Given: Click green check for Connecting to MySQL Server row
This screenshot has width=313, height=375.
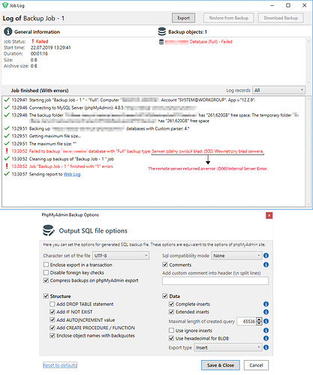Looking at the screenshot, I should 7,107.
